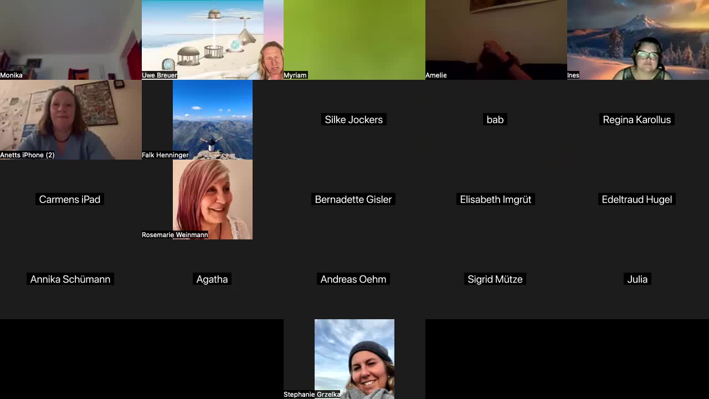Click the Anetts iPhone (2) name label
709x399 pixels.
coord(27,155)
